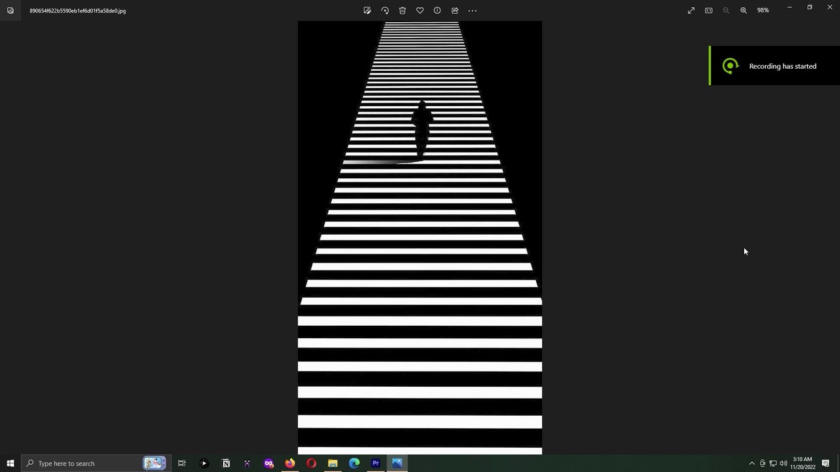
Task: Click the search highlights illustration in search box
Action: click(x=154, y=463)
